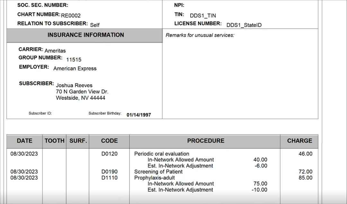Select procedure code D0190
The image size is (347, 204).
pyautogui.click(x=110, y=172)
